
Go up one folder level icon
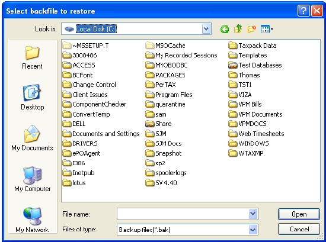(238, 29)
